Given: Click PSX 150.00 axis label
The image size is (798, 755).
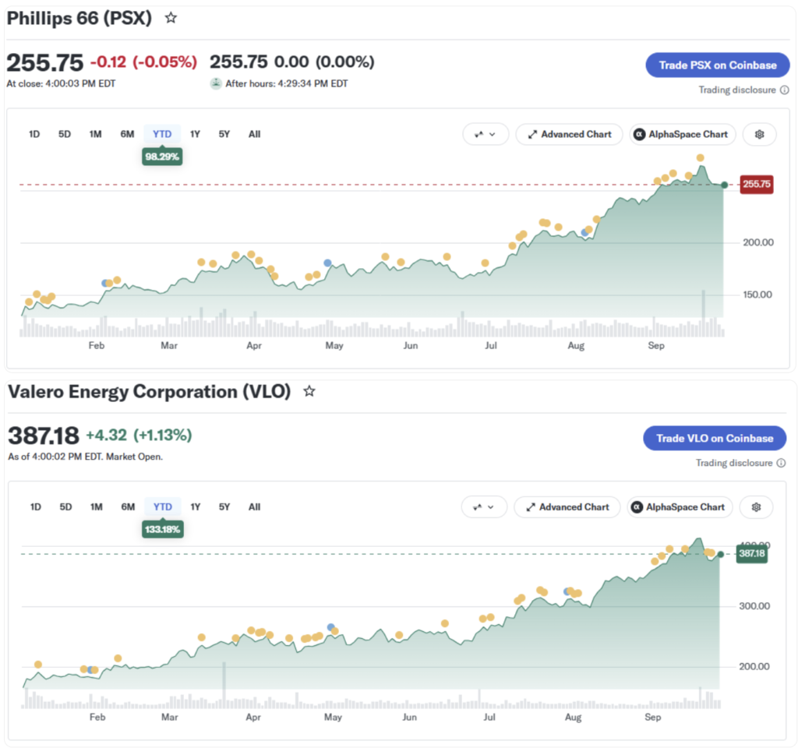Looking at the screenshot, I should (757, 295).
